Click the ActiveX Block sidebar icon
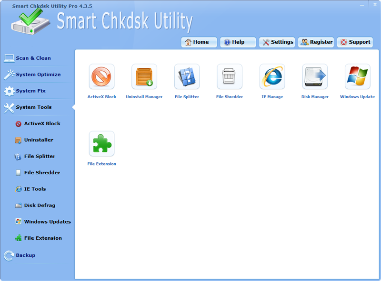 18,124
